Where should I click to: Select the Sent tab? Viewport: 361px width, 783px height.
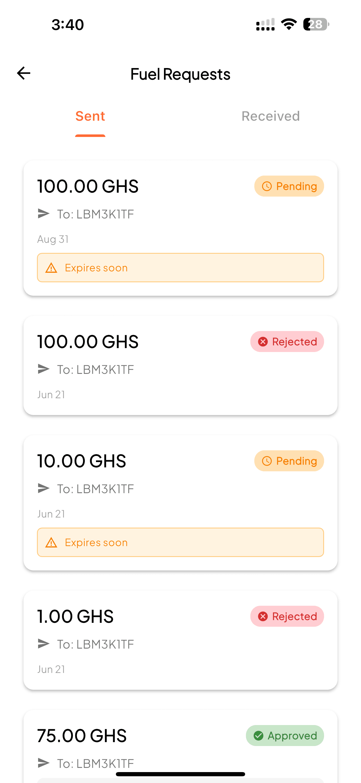click(90, 116)
